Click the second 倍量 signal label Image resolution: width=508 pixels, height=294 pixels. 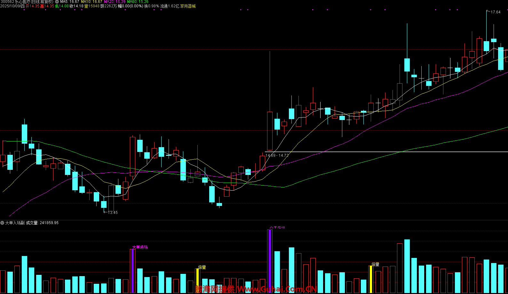pyautogui.click(x=375, y=264)
